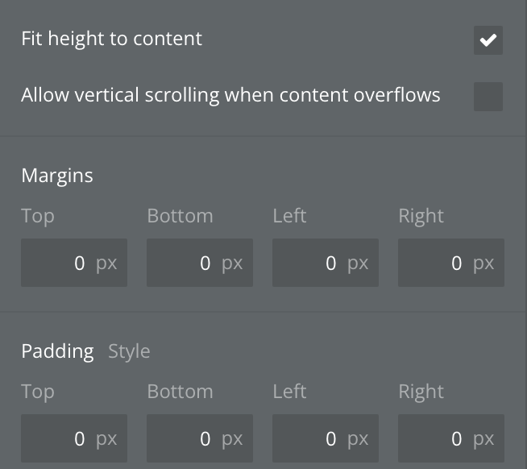Click the 'Allow vertical scrolling' label text
This screenshot has height=469, width=527.
230,95
